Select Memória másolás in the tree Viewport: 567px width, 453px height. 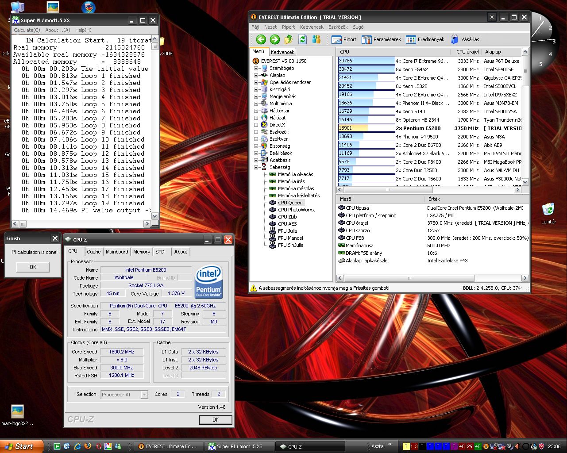291,188
